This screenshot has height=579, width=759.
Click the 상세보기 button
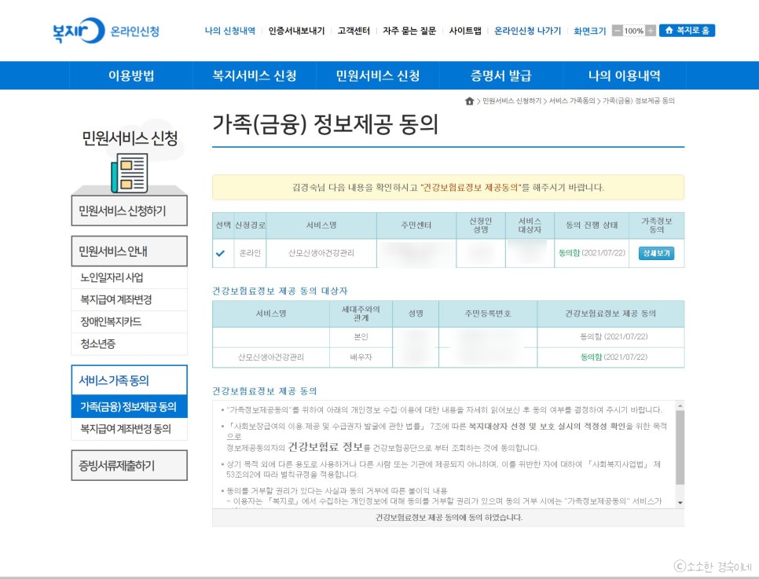click(656, 253)
